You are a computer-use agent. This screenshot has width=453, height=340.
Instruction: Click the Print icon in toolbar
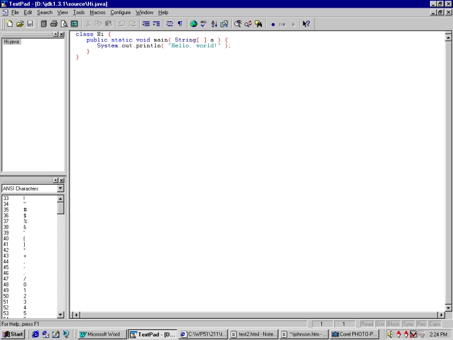(x=54, y=24)
